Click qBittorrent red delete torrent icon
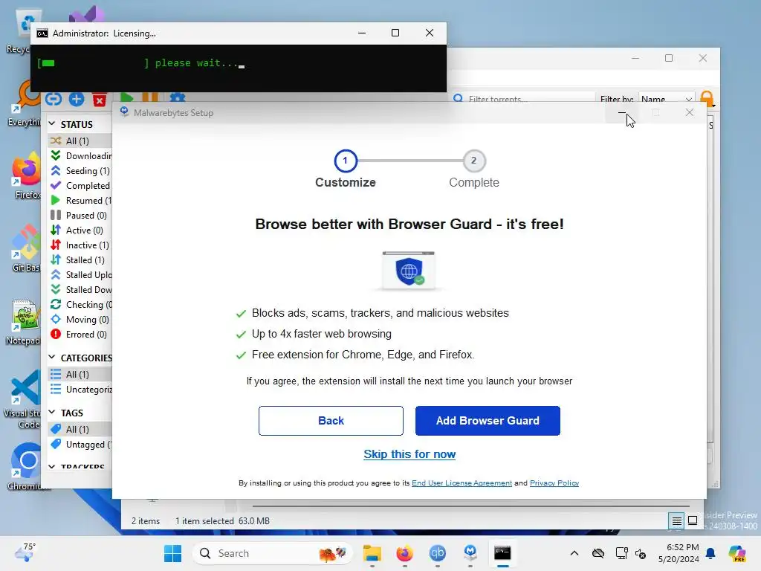The height and width of the screenshot is (571, 761). coord(99,100)
